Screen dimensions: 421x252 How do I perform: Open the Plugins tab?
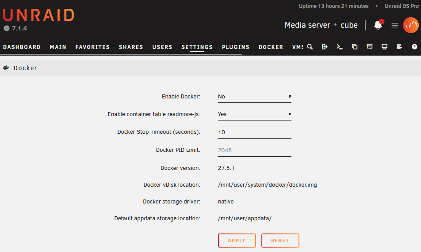pyautogui.click(x=235, y=47)
